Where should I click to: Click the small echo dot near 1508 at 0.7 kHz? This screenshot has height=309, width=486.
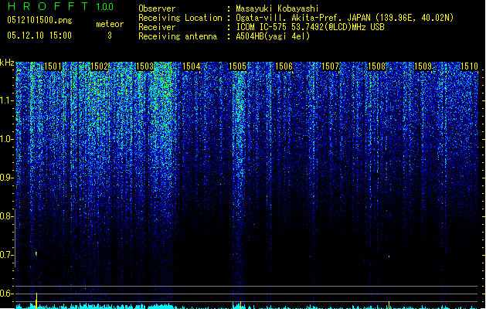point(389,256)
